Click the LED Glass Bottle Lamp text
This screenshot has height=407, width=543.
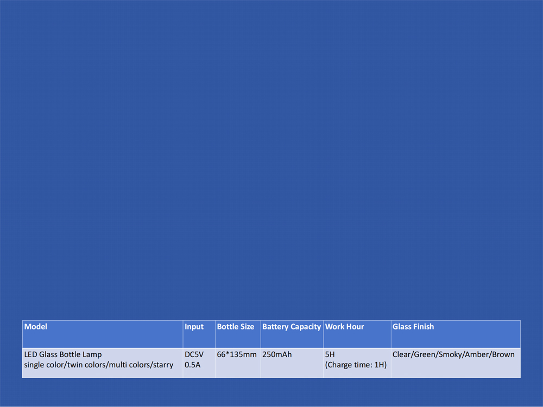coord(63,355)
